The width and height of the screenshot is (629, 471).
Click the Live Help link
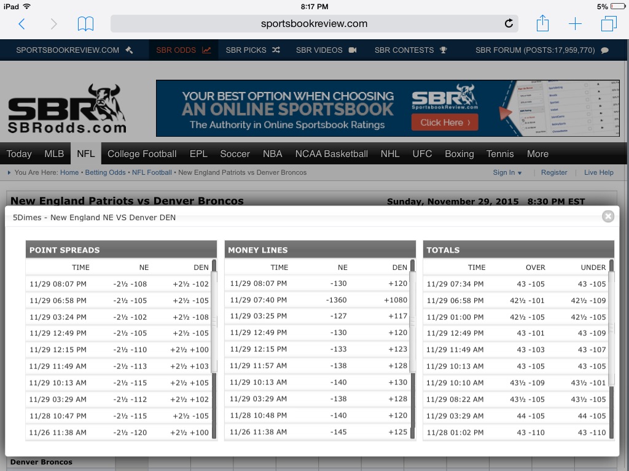598,172
